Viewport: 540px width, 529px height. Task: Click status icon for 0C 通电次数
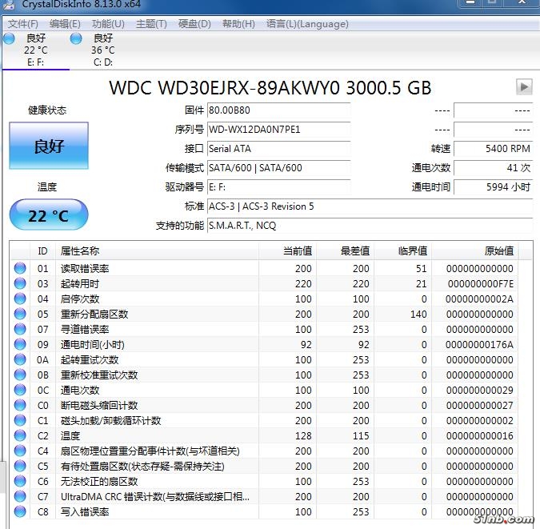pos(20,390)
